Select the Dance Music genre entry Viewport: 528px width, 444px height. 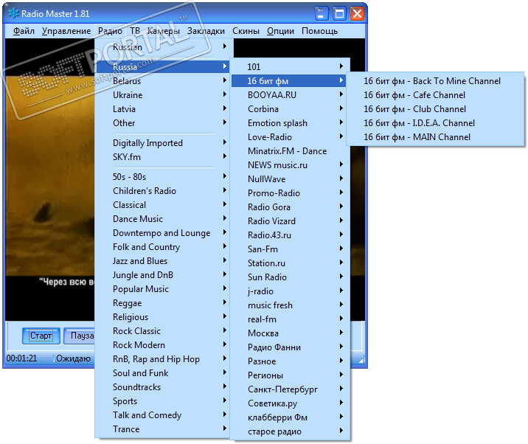click(163, 219)
